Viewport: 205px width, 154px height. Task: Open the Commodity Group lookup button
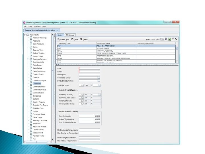click(x=99, y=78)
